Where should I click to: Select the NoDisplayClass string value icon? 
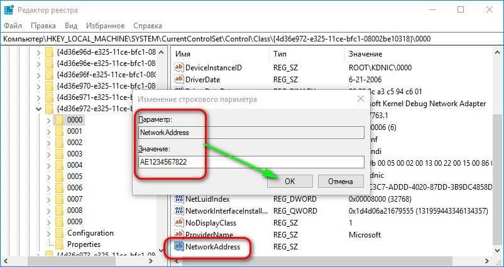pyautogui.click(x=178, y=222)
